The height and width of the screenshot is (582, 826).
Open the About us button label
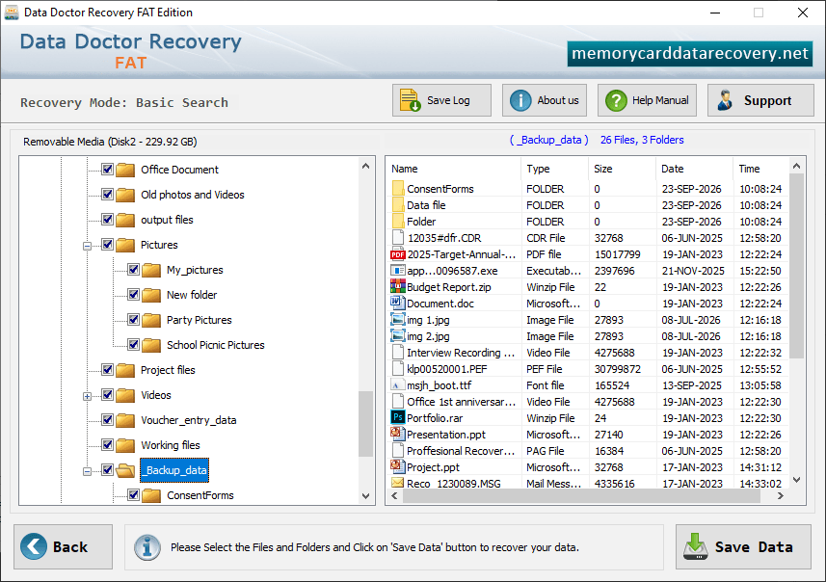pos(558,100)
